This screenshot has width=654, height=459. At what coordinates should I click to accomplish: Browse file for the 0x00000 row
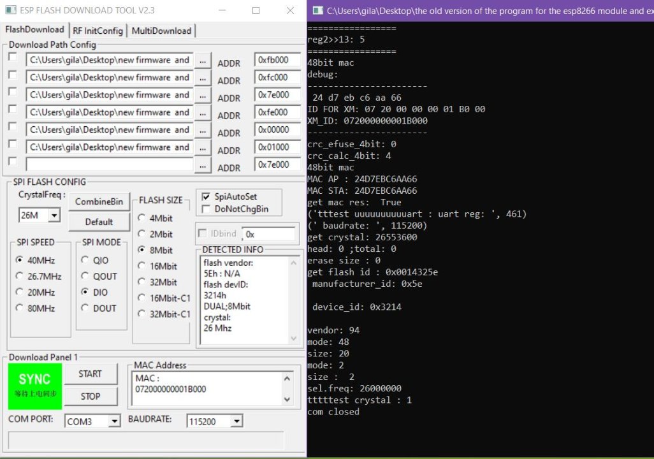[x=203, y=131]
